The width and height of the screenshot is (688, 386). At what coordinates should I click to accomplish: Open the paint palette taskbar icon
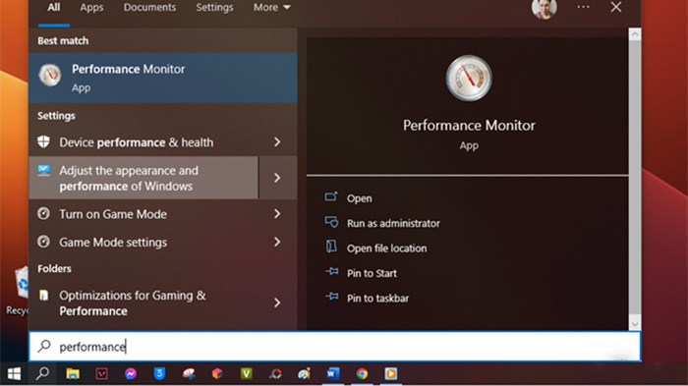(x=304, y=373)
